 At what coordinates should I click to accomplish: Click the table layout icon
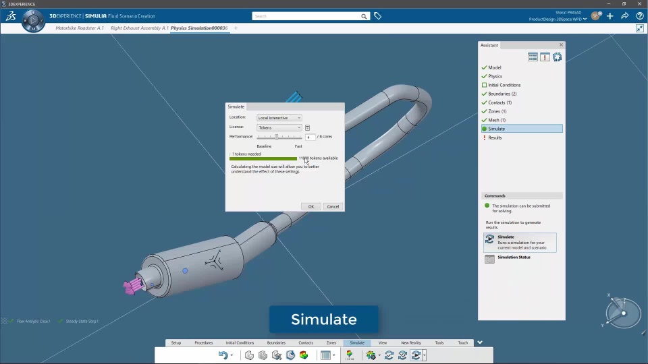point(325,355)
